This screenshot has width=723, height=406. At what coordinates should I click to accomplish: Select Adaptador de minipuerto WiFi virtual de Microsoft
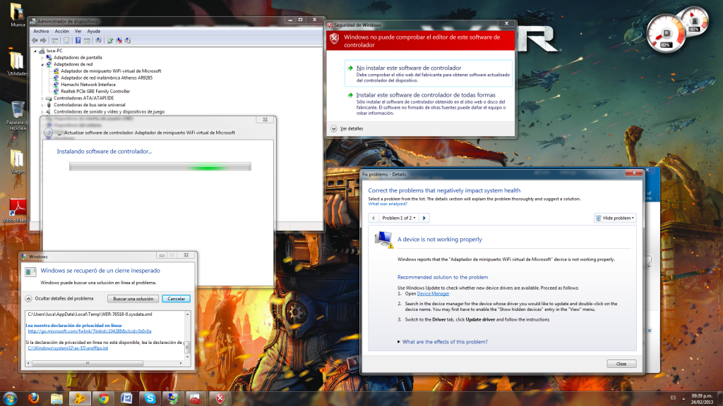pyautogui.click(x=111, y=71)
